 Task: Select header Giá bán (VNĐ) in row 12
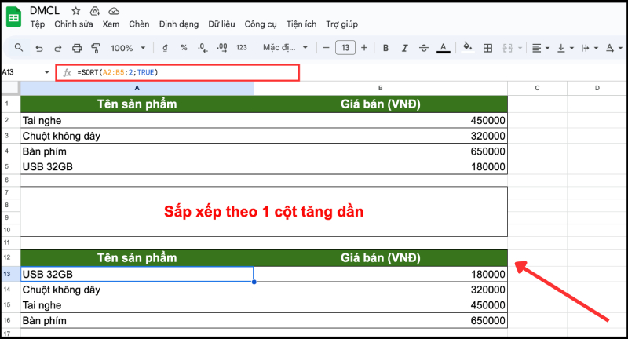point(381,257)
